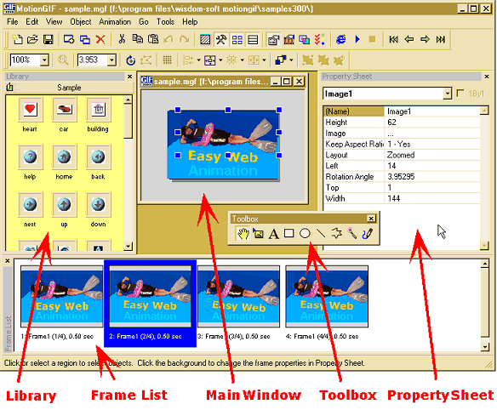Select the hand tool in Toolbox
The width and height of the screenshot is (497, 410).
243,234
